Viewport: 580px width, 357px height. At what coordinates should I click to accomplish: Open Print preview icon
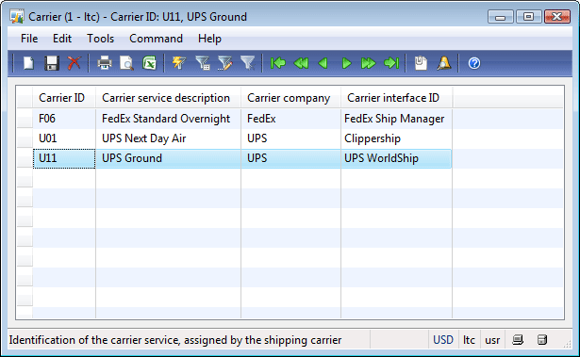(126, 63)
